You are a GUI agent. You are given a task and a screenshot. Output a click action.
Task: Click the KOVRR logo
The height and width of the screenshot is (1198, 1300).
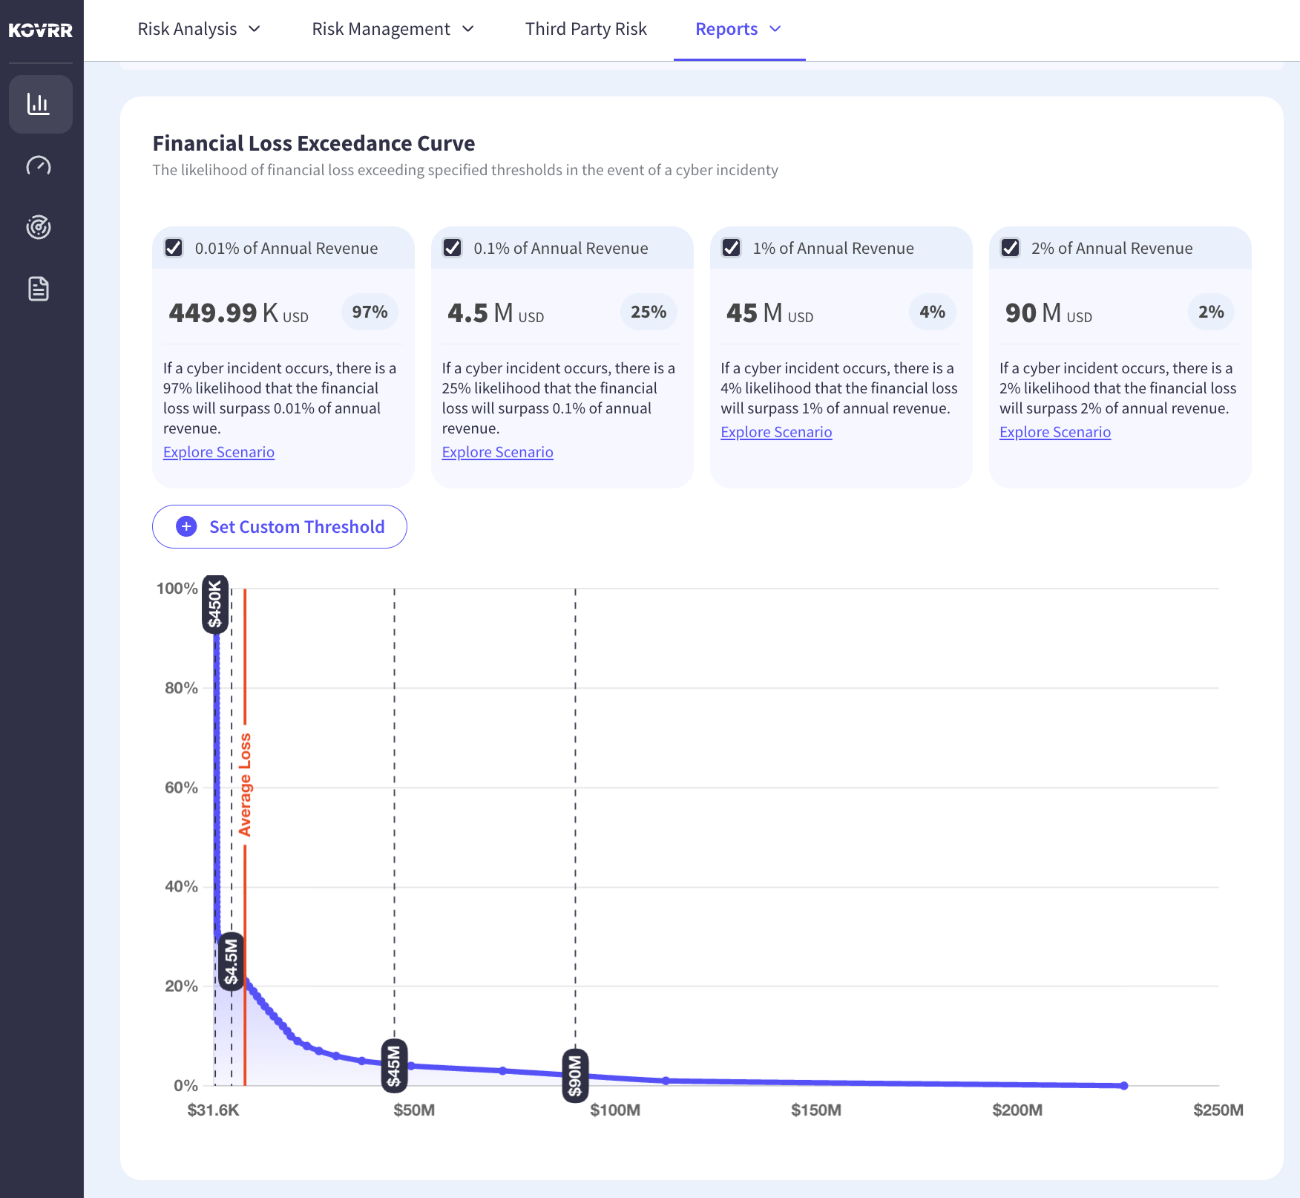pos(41,30)
